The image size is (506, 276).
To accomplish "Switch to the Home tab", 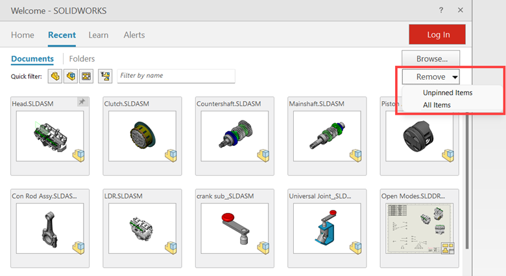I will point(22,35).
